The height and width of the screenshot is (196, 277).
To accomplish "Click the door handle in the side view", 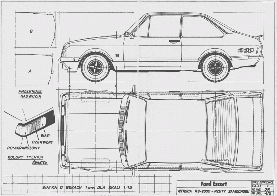I will pyautogui.click(x=174, y=41).
